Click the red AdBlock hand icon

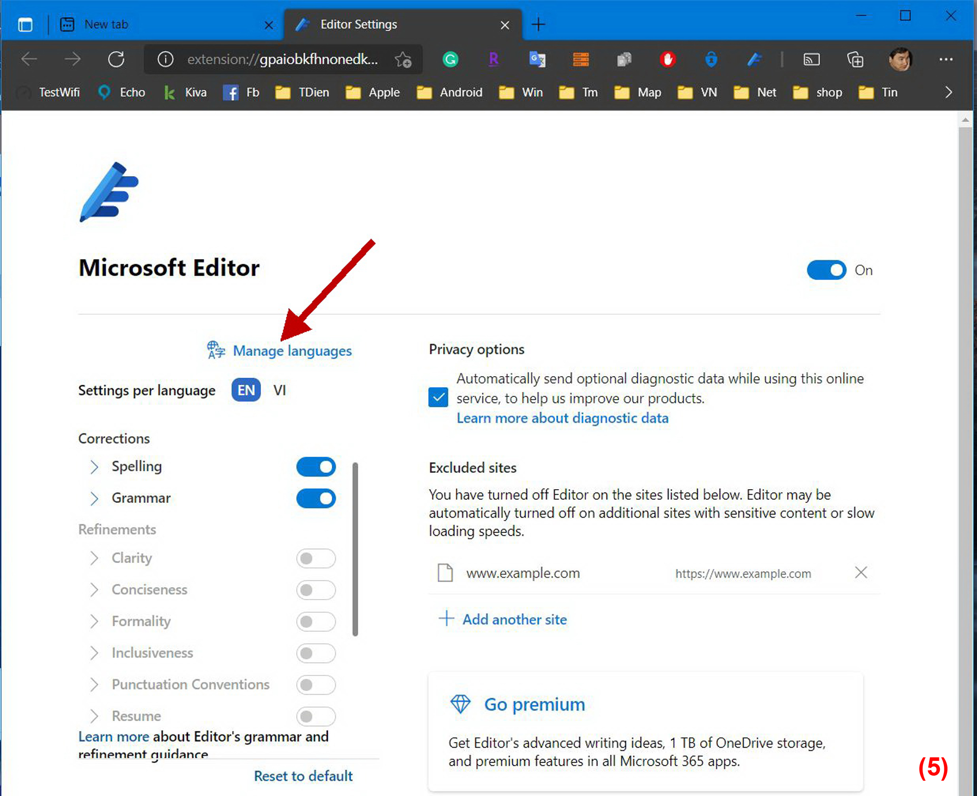point(668,60)
